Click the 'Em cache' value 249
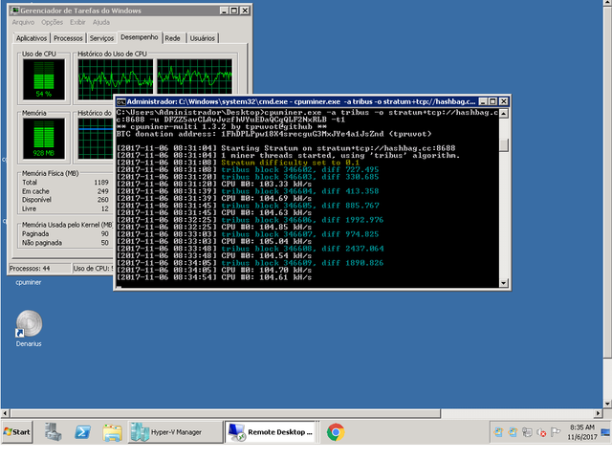 [x=103, y=191]
